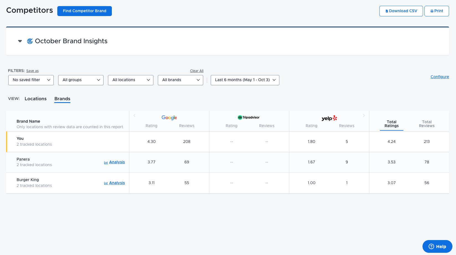Viewport: 456px width, 255px height.
Task: Select the Burger King brand name
Action: (28, 180)
